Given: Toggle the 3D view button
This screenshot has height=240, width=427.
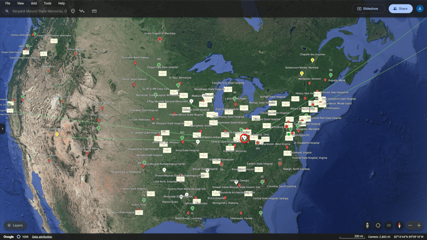Looking at the screenshot, I should [x=389, y=225].
